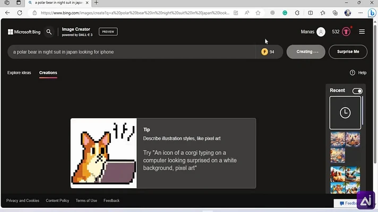Open the Bing hamburger menu
This screenshot has width=378, height=212.
point(362,31)
